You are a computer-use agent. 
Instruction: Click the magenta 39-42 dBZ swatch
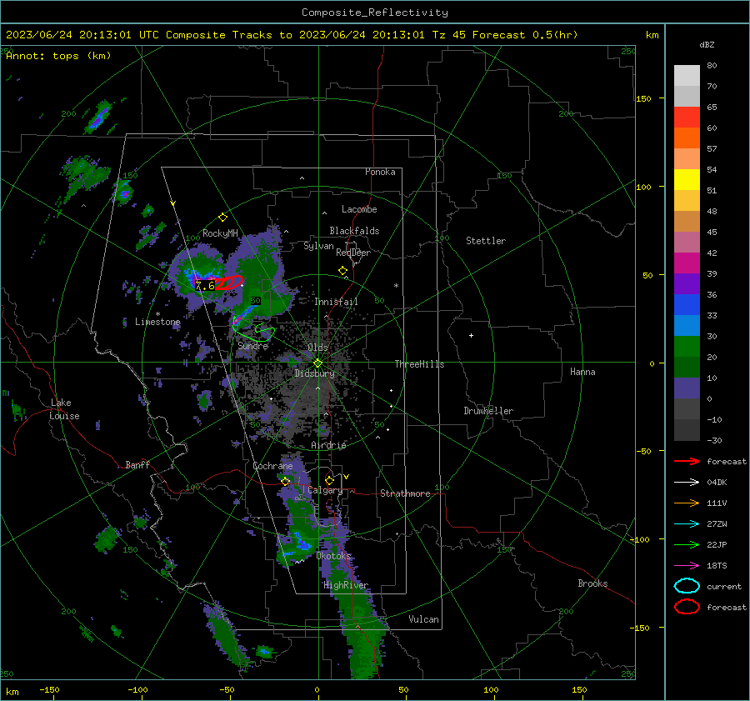[687, 263]
